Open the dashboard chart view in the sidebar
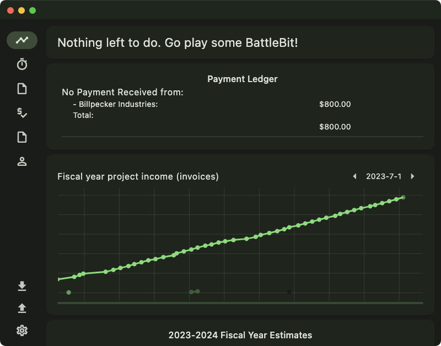This screenshot has width=441, height=346. click(22, 40)
